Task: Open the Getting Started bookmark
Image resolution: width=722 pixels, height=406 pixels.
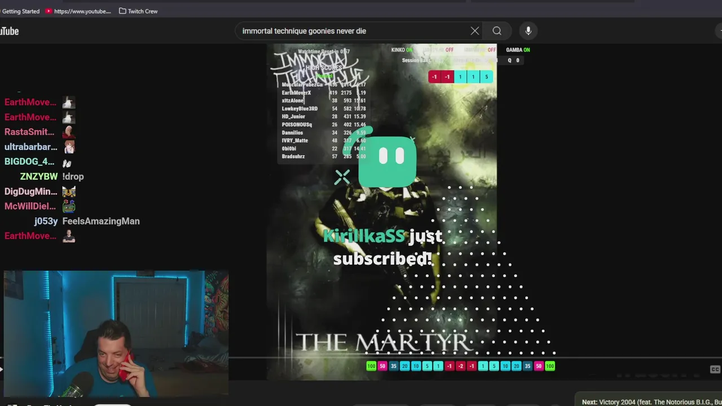Action: [x=20, y=11]
